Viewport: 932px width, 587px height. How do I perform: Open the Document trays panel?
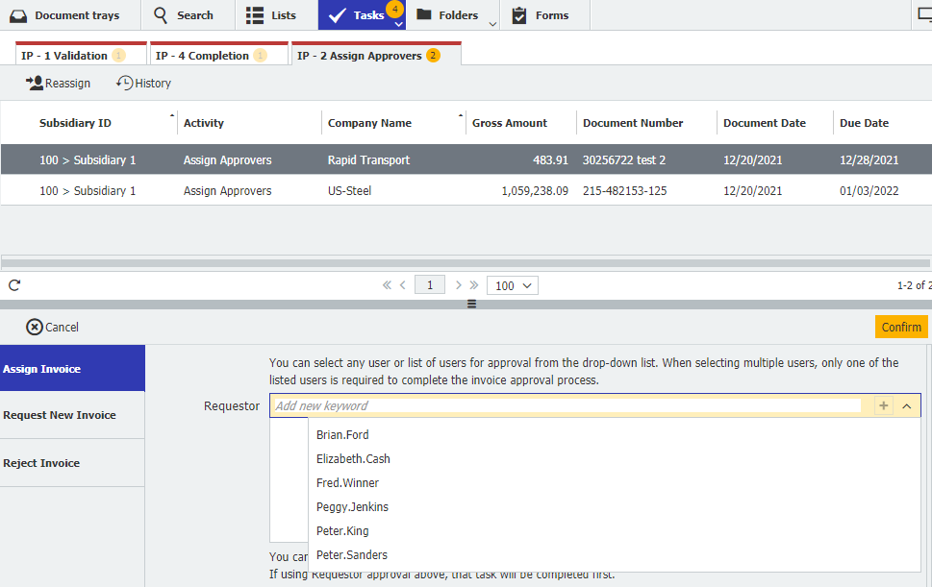point(64,14)
